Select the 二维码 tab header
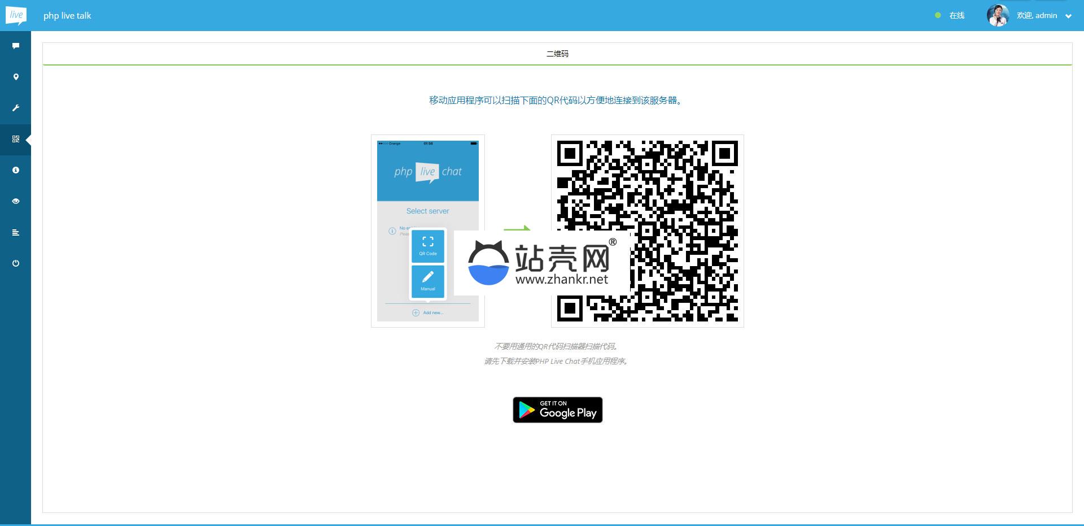 pyautogui.click(x=557, y=54)
